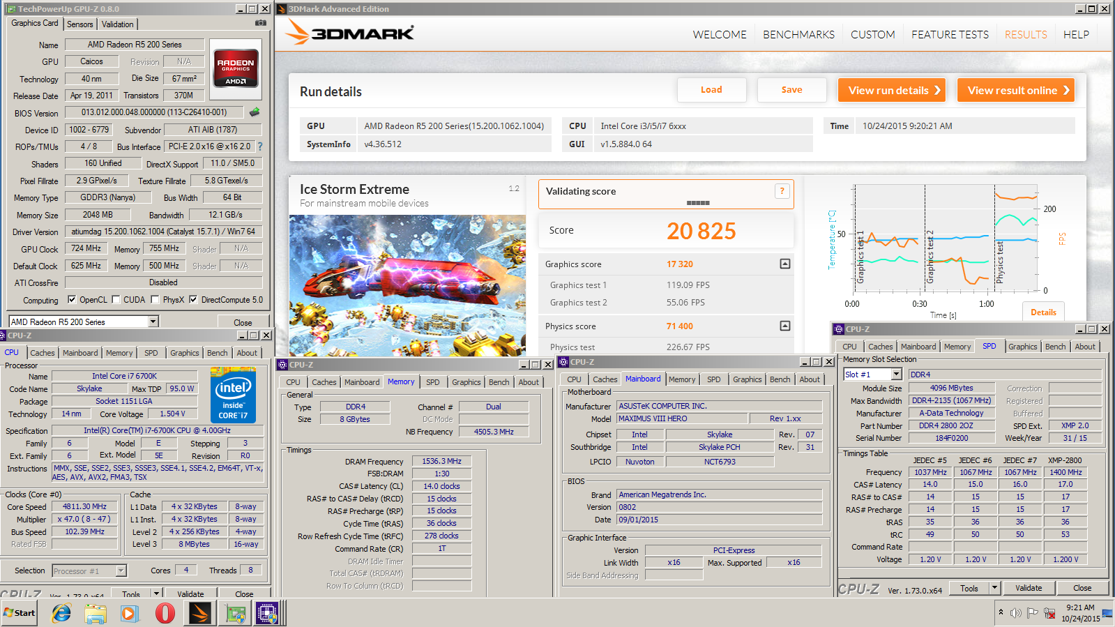Click the Radeon Graphics AMD logo in GPU-Z

click(x=236, y=70)
